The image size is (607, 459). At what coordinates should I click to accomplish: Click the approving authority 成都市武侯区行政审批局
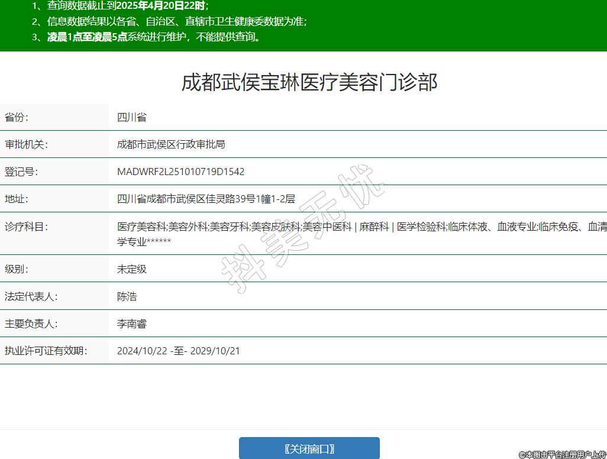pyautogui.click(x=171, y=144)
